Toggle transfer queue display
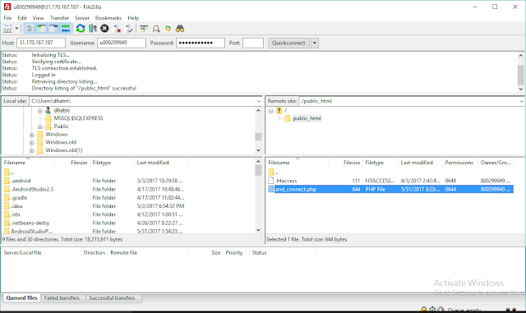The image size is (526, 313). (x=66, y=29)
